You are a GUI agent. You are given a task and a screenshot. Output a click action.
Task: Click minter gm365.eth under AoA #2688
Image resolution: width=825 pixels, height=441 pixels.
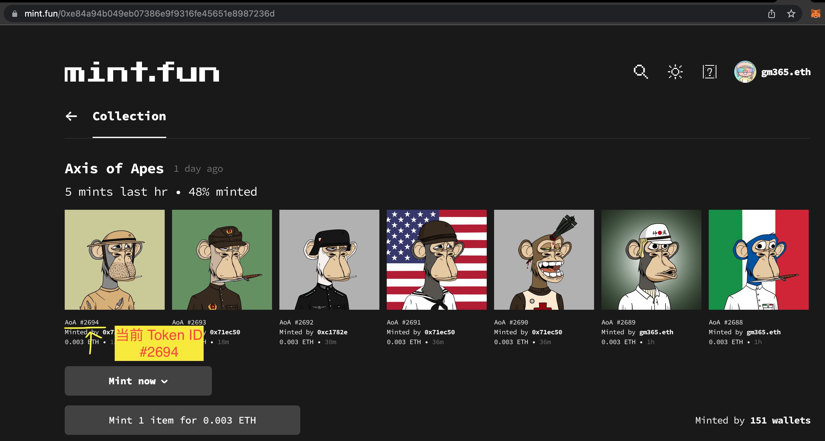(x=764, y=332)
